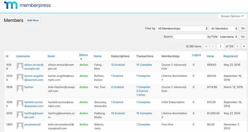Image resolution: width=248 pixels, height=132 pixels.
Task: Open username barton.angelita@example.com link
Action: pyautogui.click(x=34, y=78)
